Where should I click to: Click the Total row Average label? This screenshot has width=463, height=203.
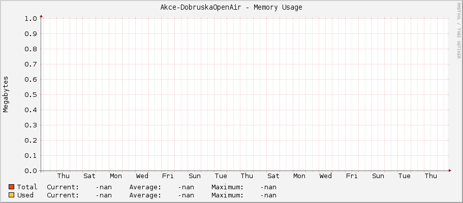(x=145, y=187)
